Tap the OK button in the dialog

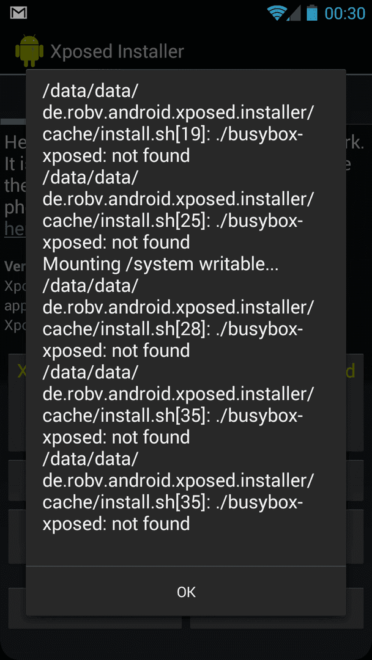pyautogui.click(x=186, y=592)
